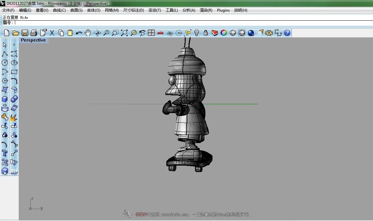
Task: Save the model with the floppy disk icon
Action: [25, 33]
